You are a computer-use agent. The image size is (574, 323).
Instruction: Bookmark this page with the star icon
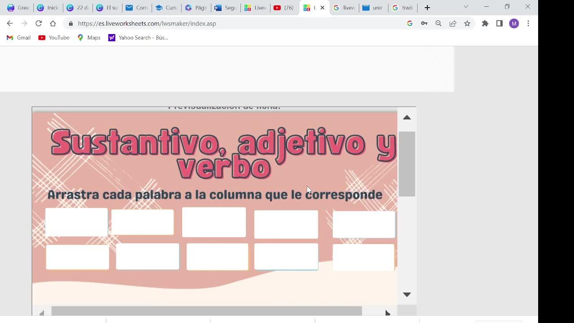click(467, 23)
